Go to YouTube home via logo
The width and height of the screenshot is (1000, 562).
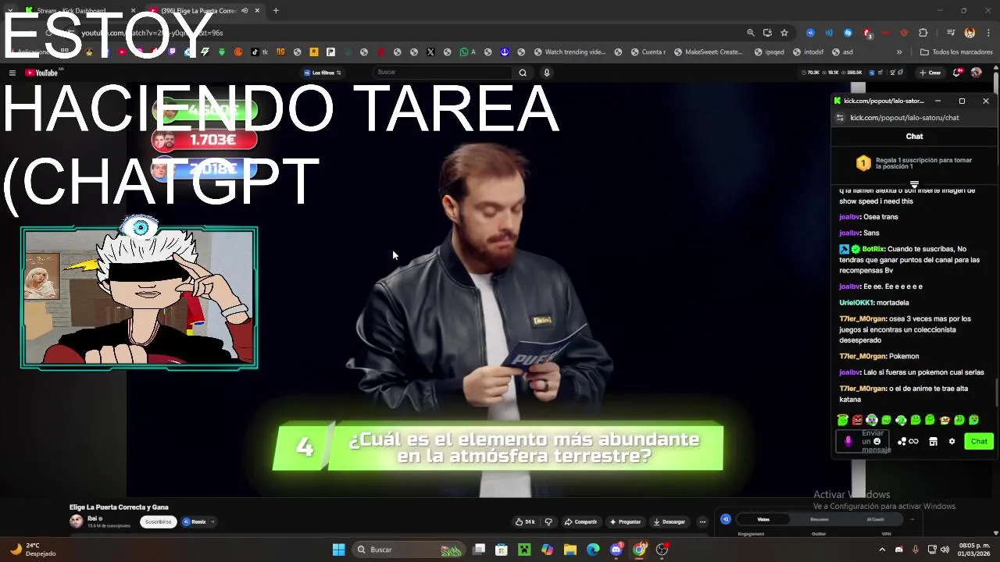[42, 73]
